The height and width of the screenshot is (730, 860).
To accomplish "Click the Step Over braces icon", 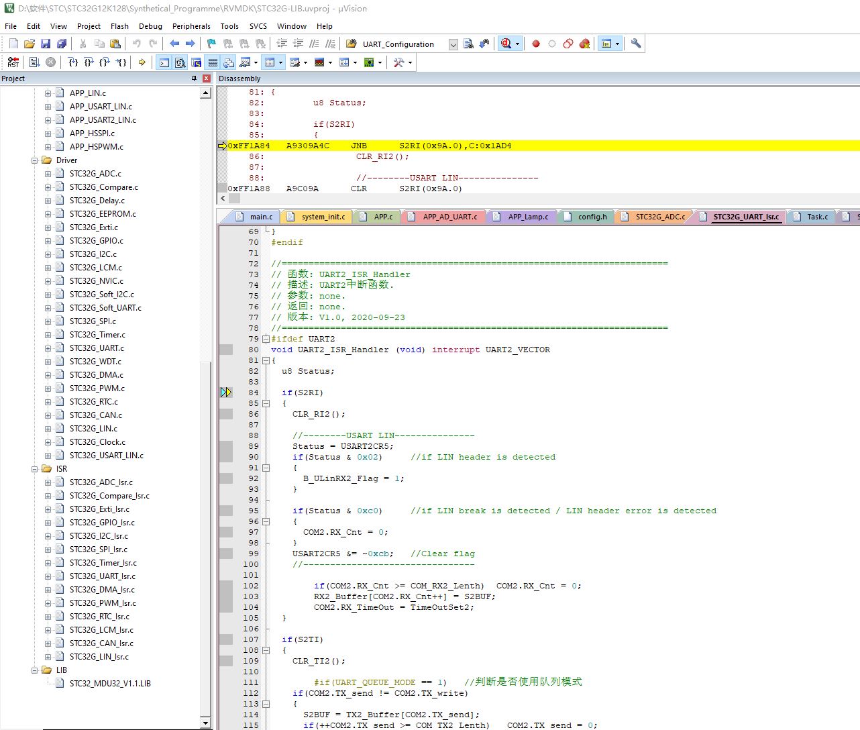I will [x=89, y=62].
